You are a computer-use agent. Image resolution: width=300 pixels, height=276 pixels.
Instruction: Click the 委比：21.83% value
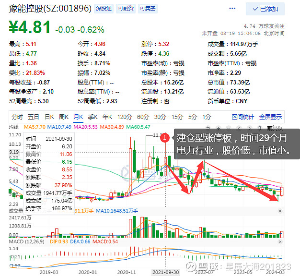27,73
